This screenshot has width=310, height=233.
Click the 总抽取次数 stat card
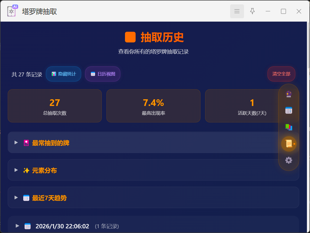[x=55, y=106]
